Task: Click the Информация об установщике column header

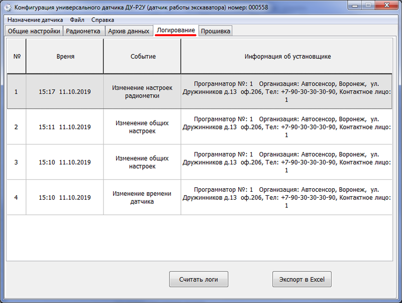Action: click(287, 56)
